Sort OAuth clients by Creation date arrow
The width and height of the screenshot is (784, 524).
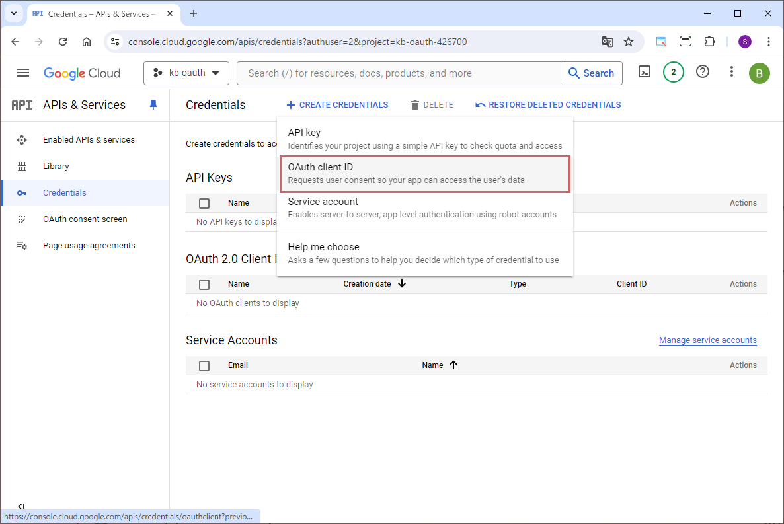(402, 284)
